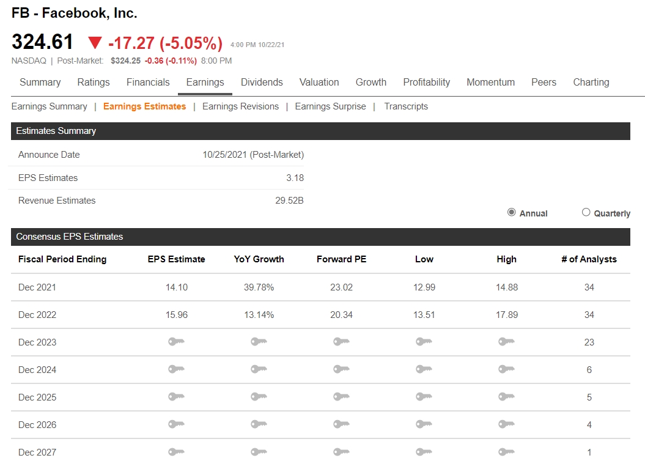View the Growth tab

tap(371, 83)
